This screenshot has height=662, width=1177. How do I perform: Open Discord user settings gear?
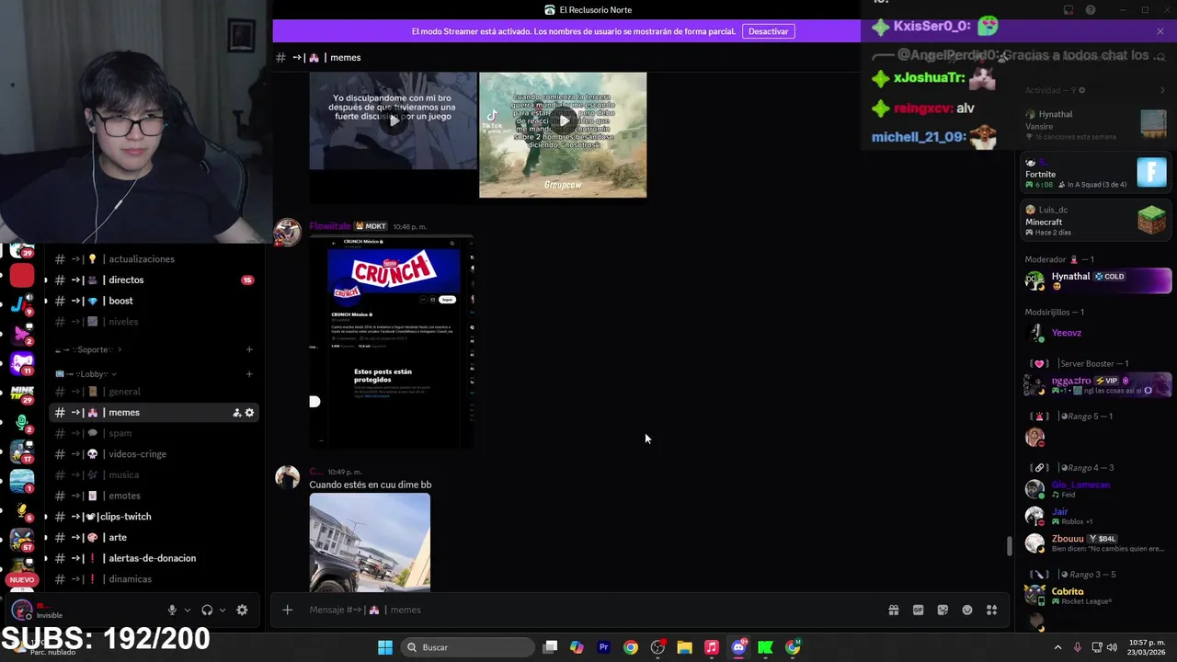click(x=242, y=610)
